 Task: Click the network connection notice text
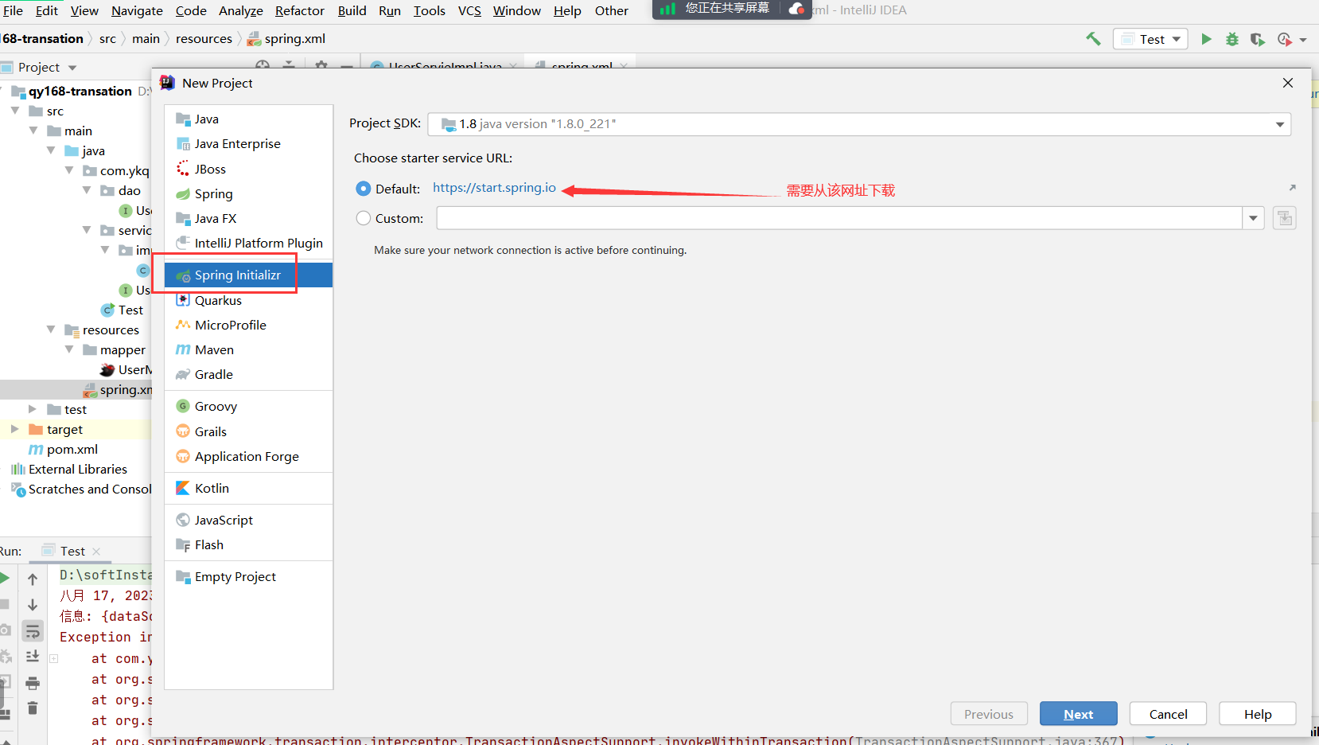pyautogui.click(x=530, y=250)
